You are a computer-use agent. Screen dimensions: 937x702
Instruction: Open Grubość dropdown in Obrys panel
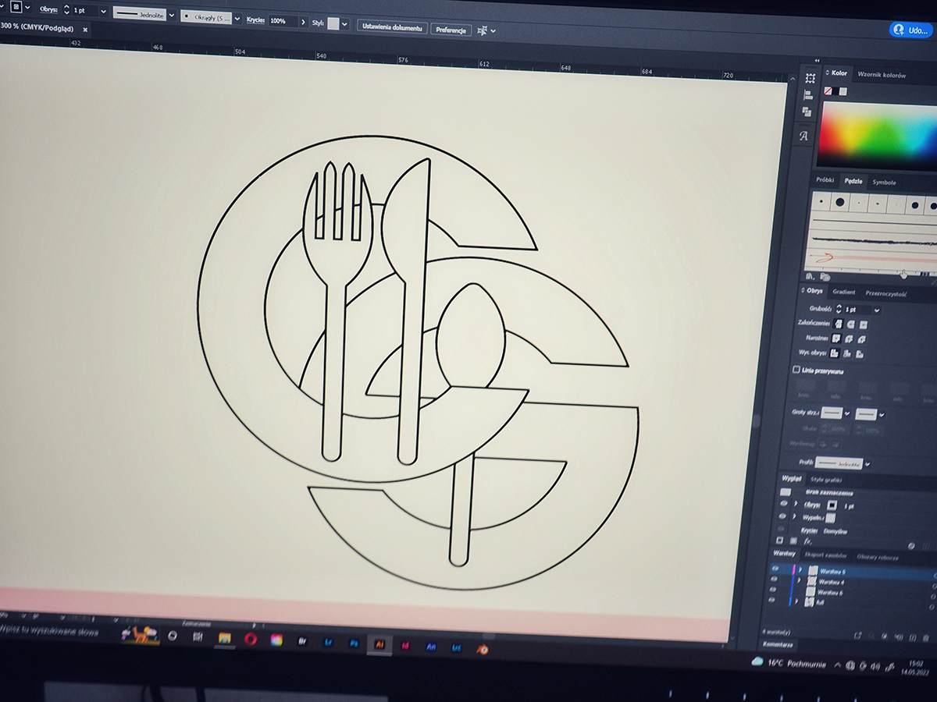pos(877,310)
